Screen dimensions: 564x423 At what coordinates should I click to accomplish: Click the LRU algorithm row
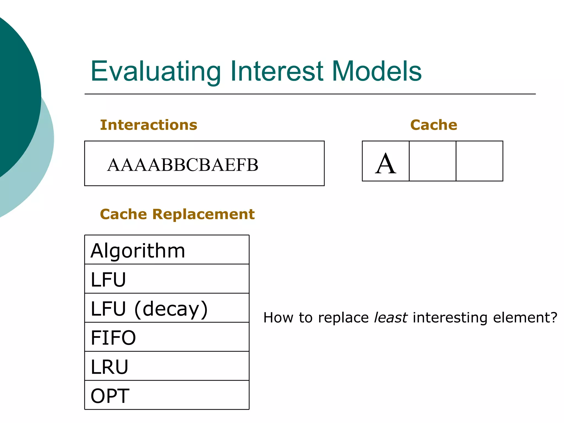pos(167,366)
